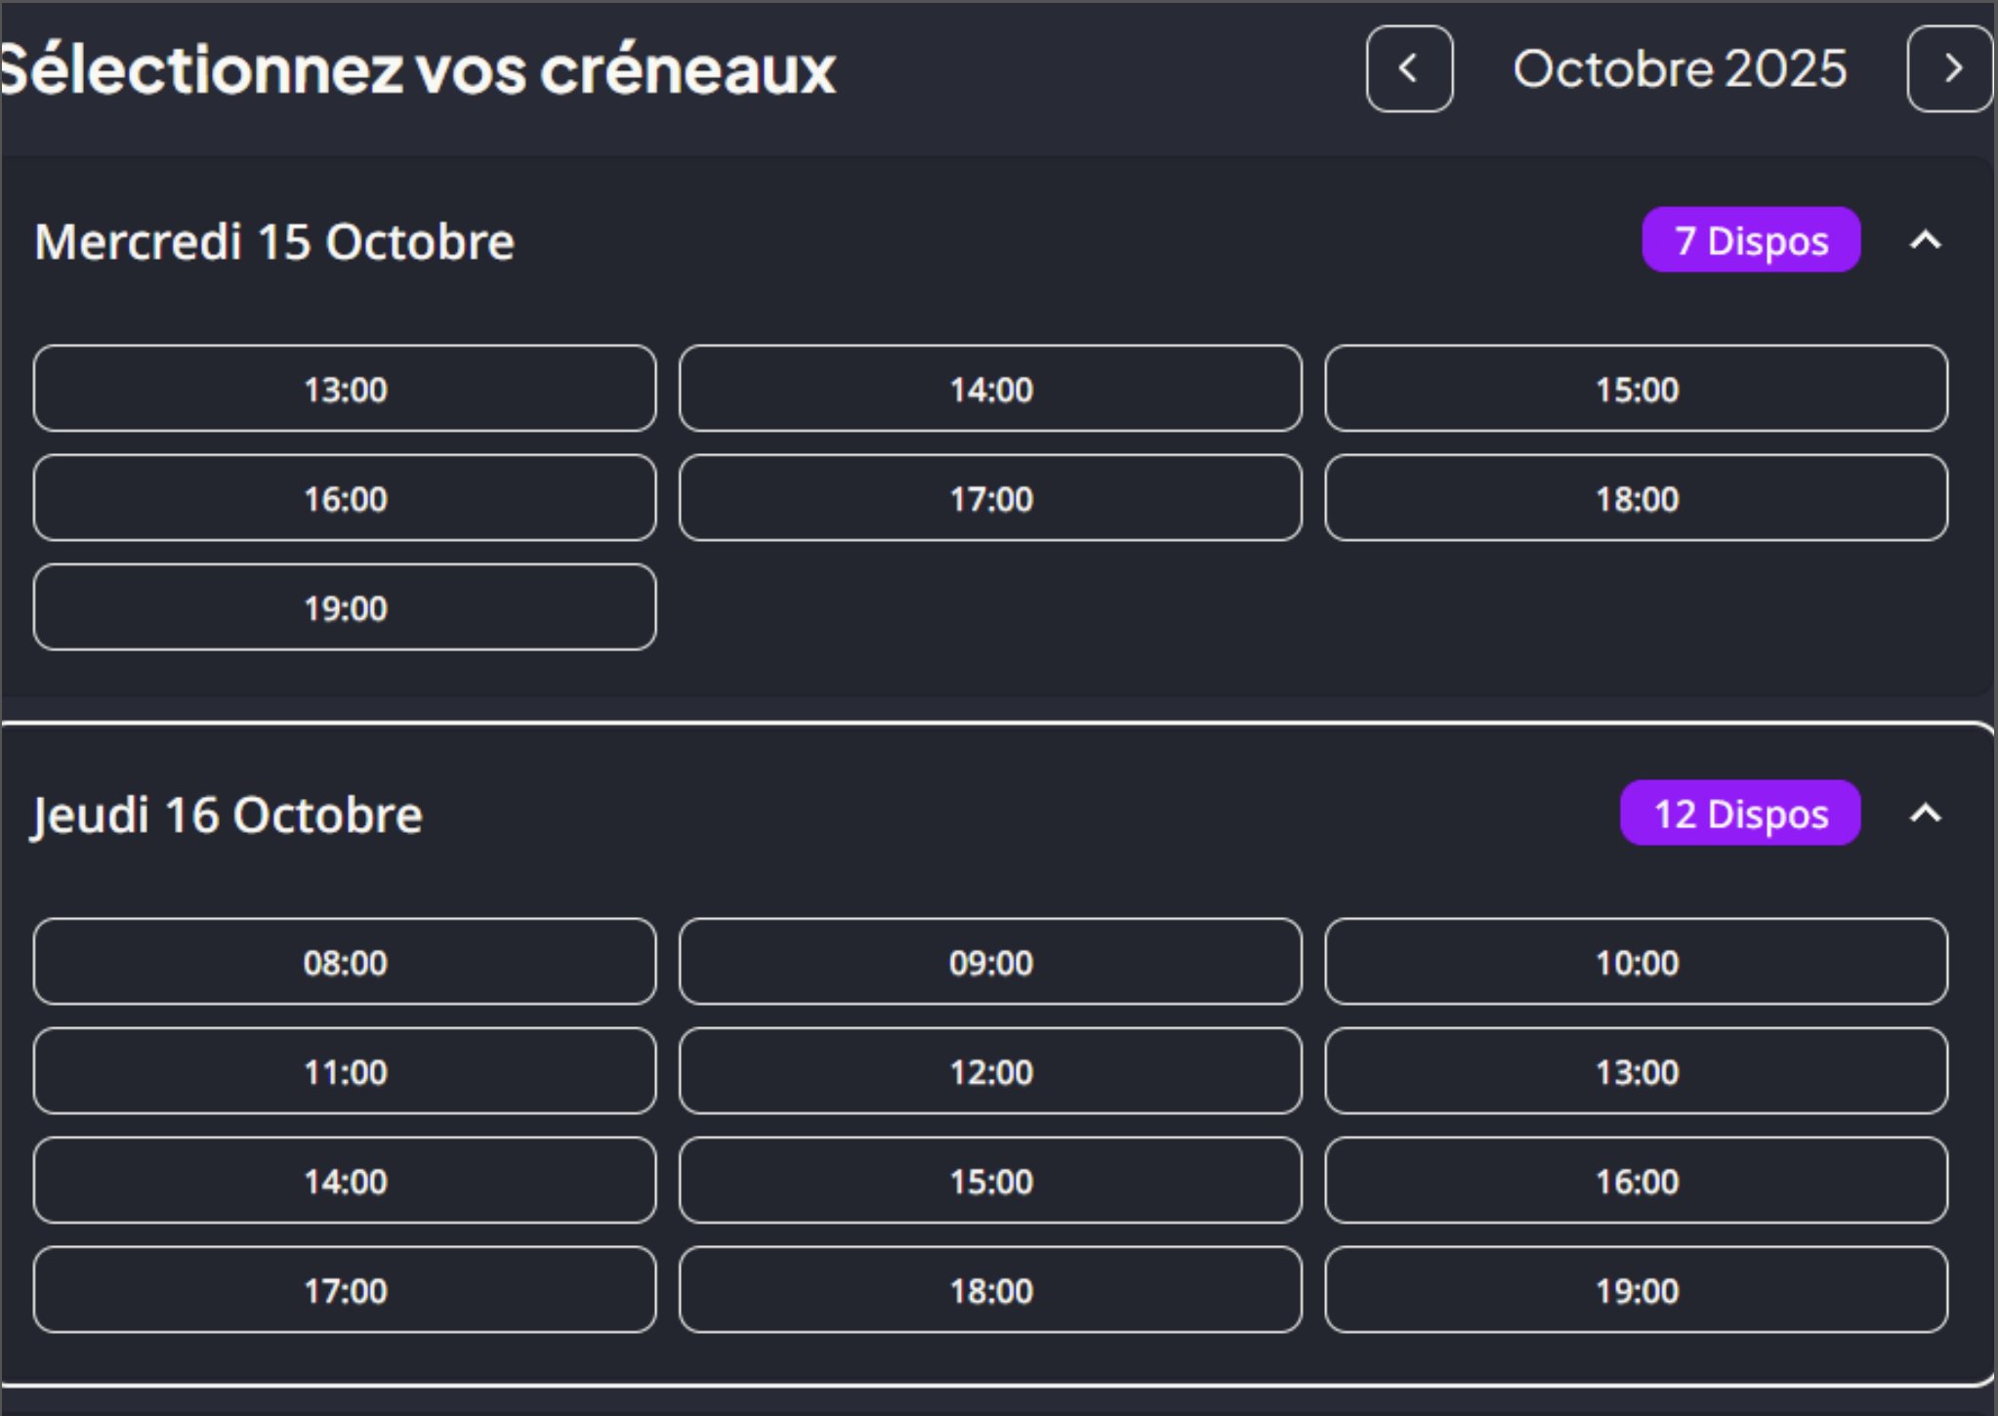
Task: Select the 12:00 slot on Jeudi
Action: pos(989,1071)
